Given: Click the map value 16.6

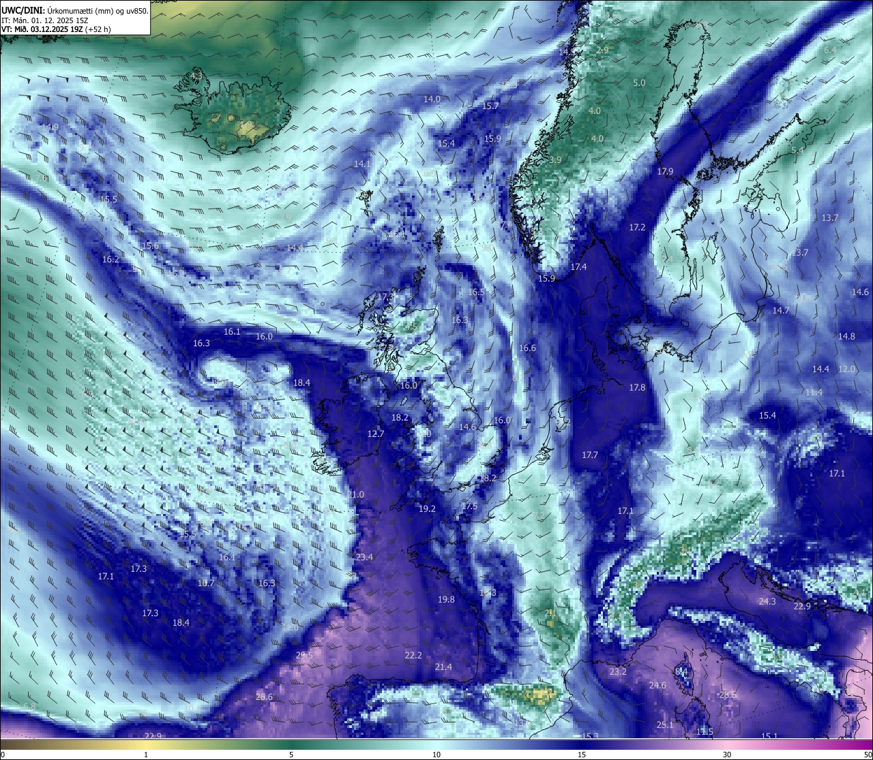Looking at the screenshot, I should point(527,348).
